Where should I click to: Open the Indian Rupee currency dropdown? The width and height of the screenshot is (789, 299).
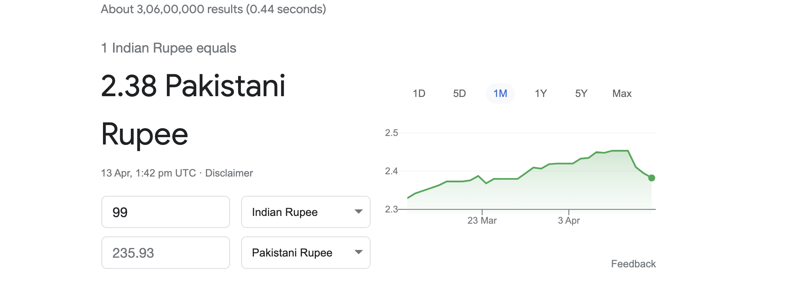(306, 212)
